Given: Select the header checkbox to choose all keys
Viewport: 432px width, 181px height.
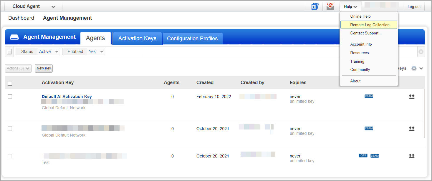Looking at the screenshot, I should (10, 83).
